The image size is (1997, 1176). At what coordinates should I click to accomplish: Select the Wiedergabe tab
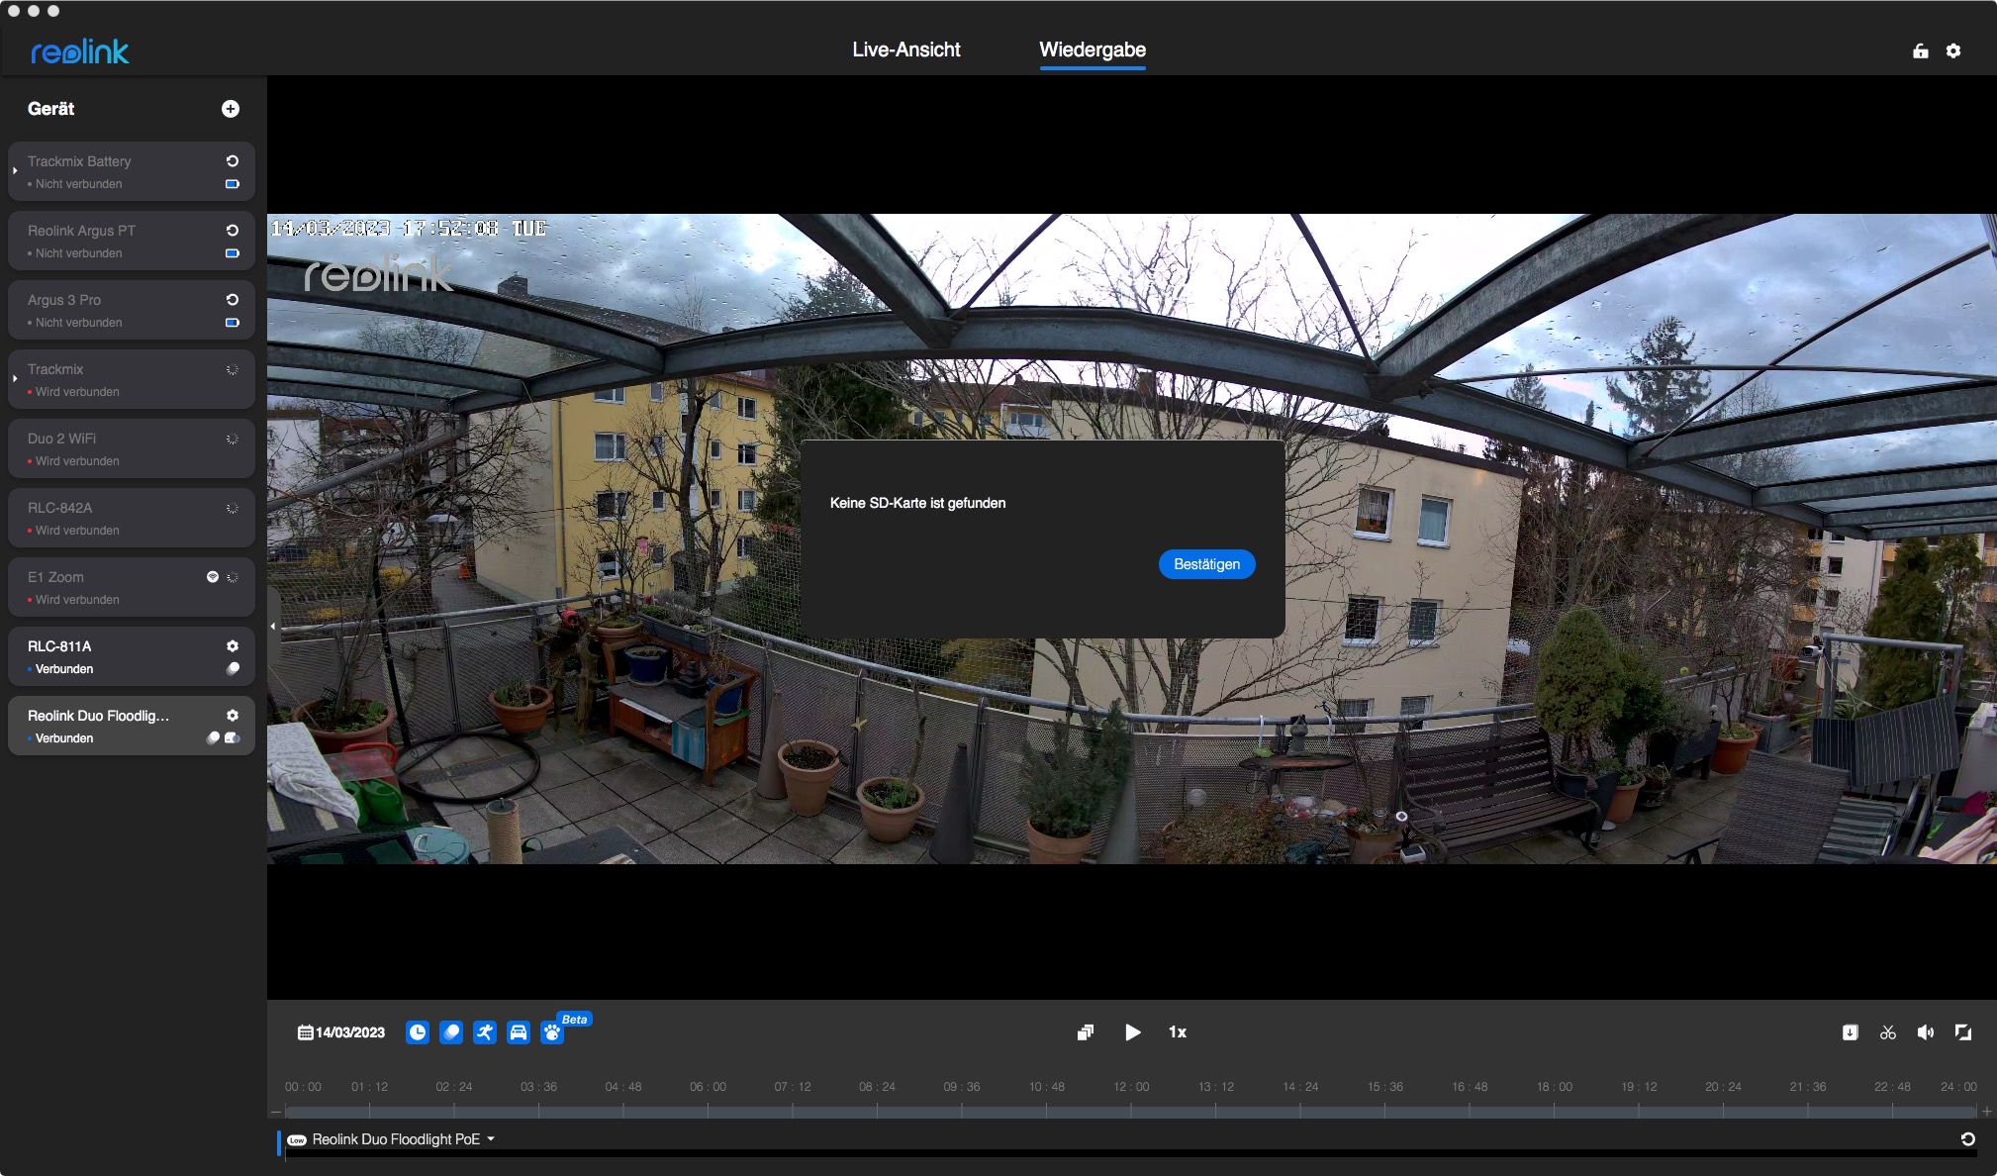(x=1092, y=49)
